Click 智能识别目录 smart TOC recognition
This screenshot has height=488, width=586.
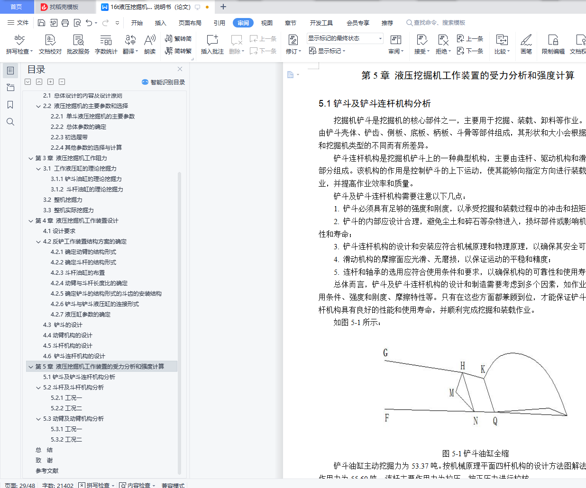(x=163, y=82)
